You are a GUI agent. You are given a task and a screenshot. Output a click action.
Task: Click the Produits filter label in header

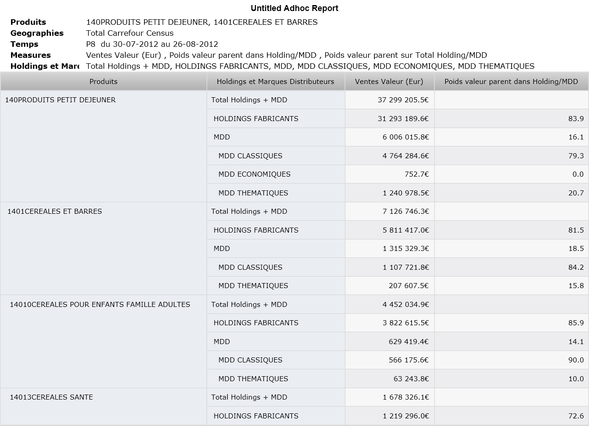tap(28, 22)
